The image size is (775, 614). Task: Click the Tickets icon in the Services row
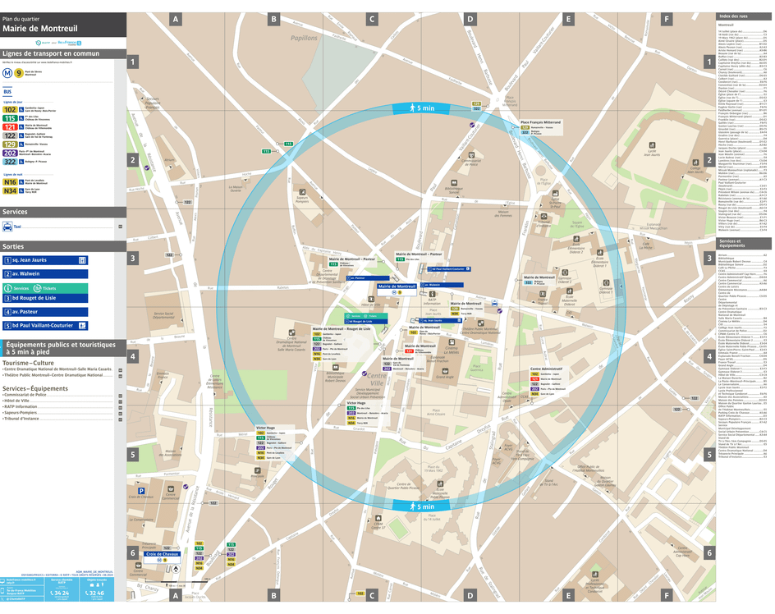pos(37,288)
